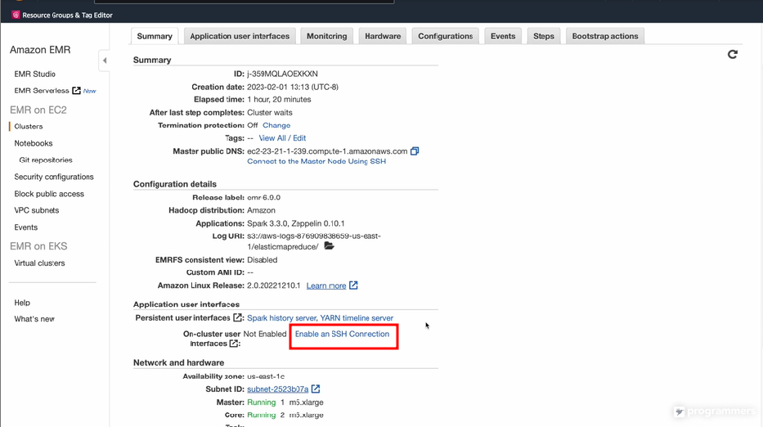The image size is (763, 427).
Task: Click external link icon beside Learn more
Action: pos(353,285)
